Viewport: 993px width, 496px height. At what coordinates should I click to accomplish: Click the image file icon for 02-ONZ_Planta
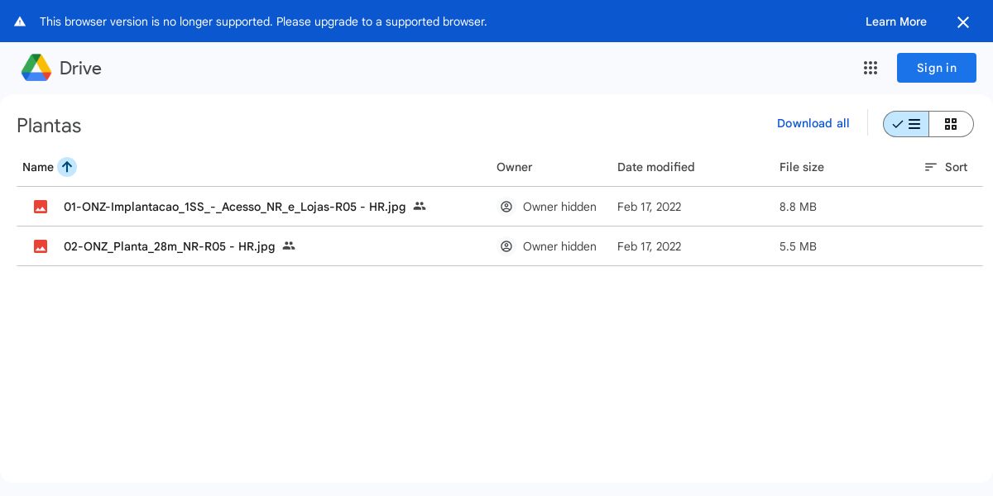point(41,246)
